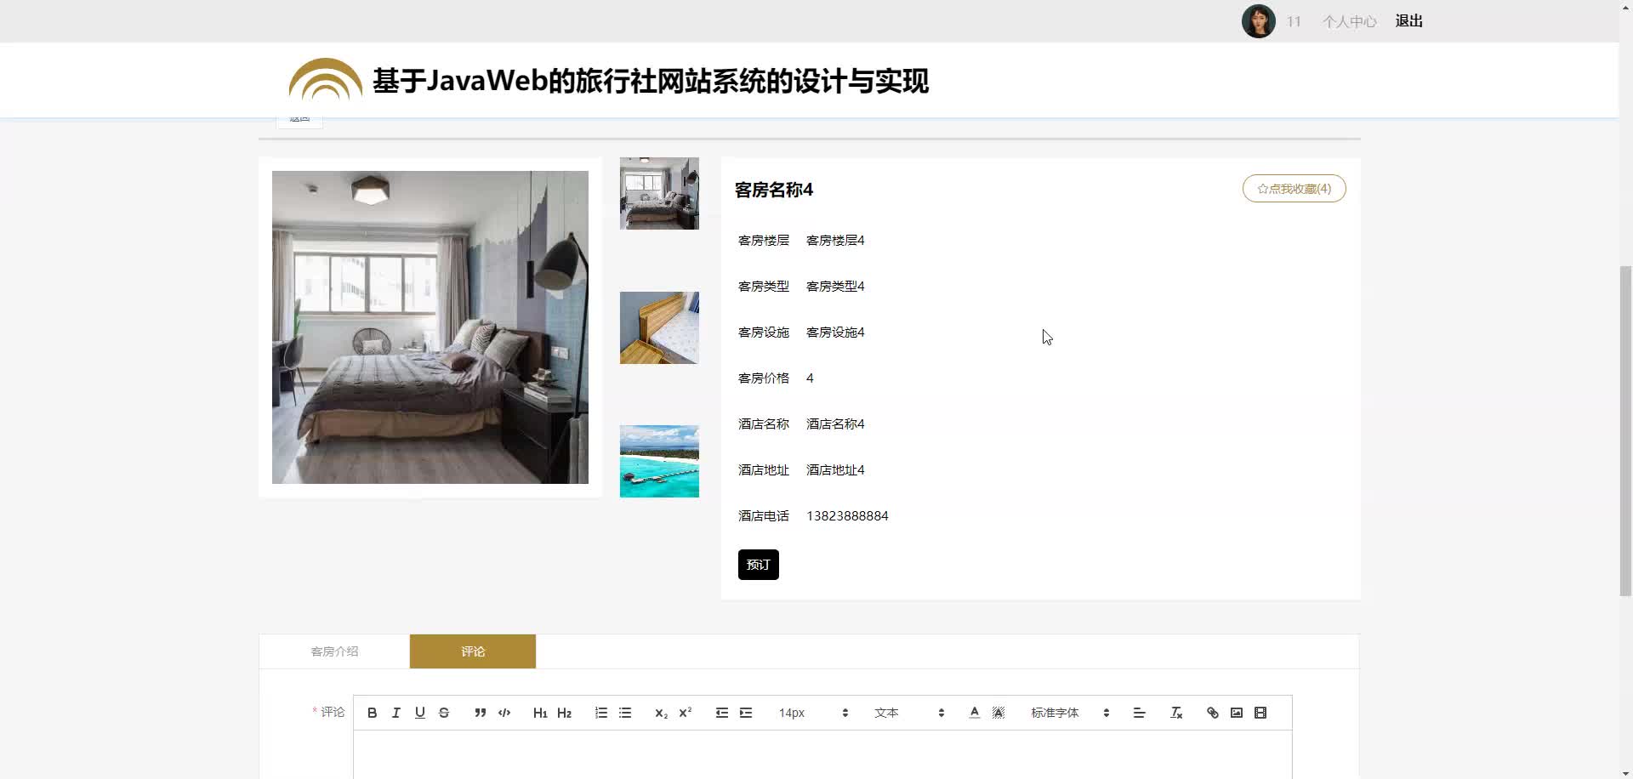Select the beach scenery thumbnail image
The image size is (1633, 779).
click(659, 461)
